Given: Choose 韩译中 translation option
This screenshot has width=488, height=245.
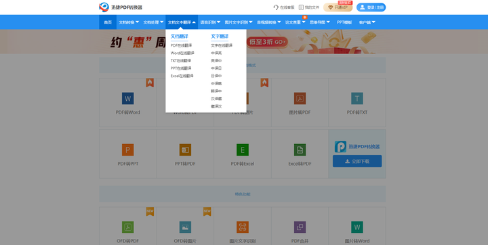Looking at the screenshot, I should click(216, 91).
